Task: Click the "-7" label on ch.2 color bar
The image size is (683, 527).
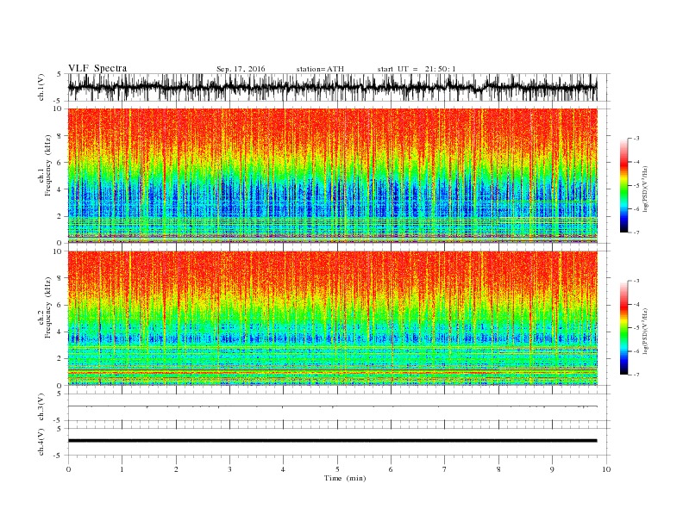Action: 636,375
